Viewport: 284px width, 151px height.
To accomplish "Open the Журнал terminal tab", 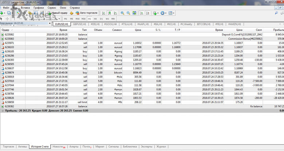I will point(161,147).
